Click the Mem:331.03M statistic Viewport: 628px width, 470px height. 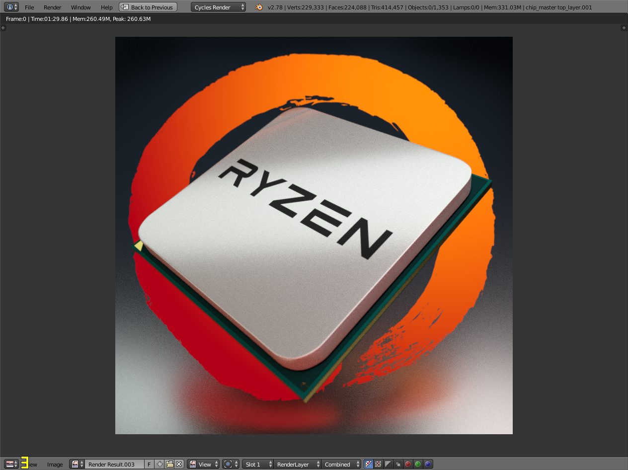coord(502,7)
